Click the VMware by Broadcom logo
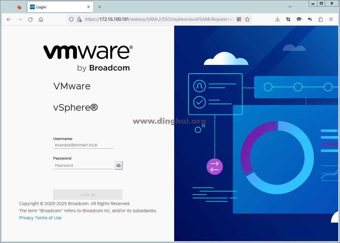This screenshot has width=340, height=243. point(88,58)
